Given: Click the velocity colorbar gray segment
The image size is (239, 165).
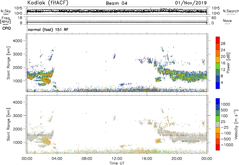Looking at the screenshot, I should point(218,124).
